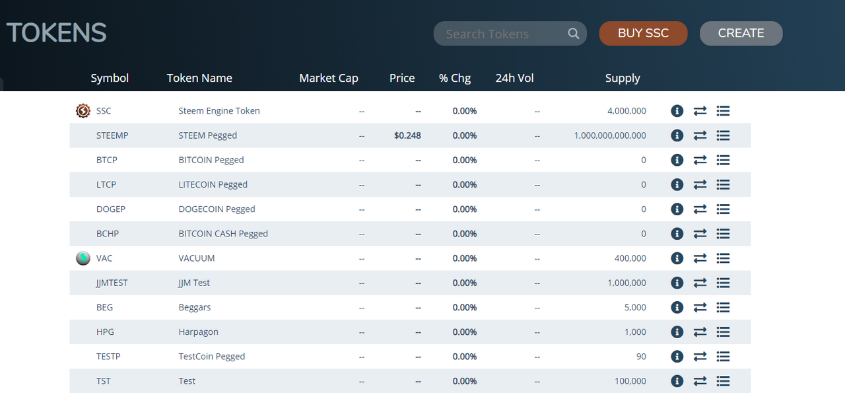Open list icon for LTCP
The height and width of the screenshot is (393, 845).
(x=723, y=184)
